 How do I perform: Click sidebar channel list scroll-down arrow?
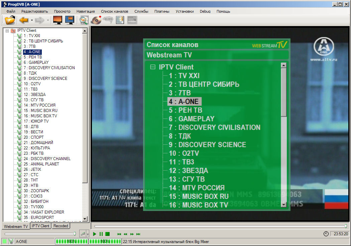pyautogui.click(x=85, y=219)
